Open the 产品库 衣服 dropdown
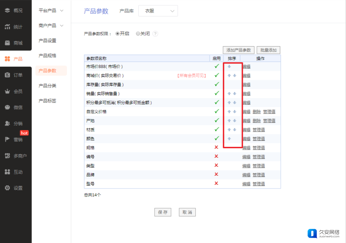 pos(158,11)
